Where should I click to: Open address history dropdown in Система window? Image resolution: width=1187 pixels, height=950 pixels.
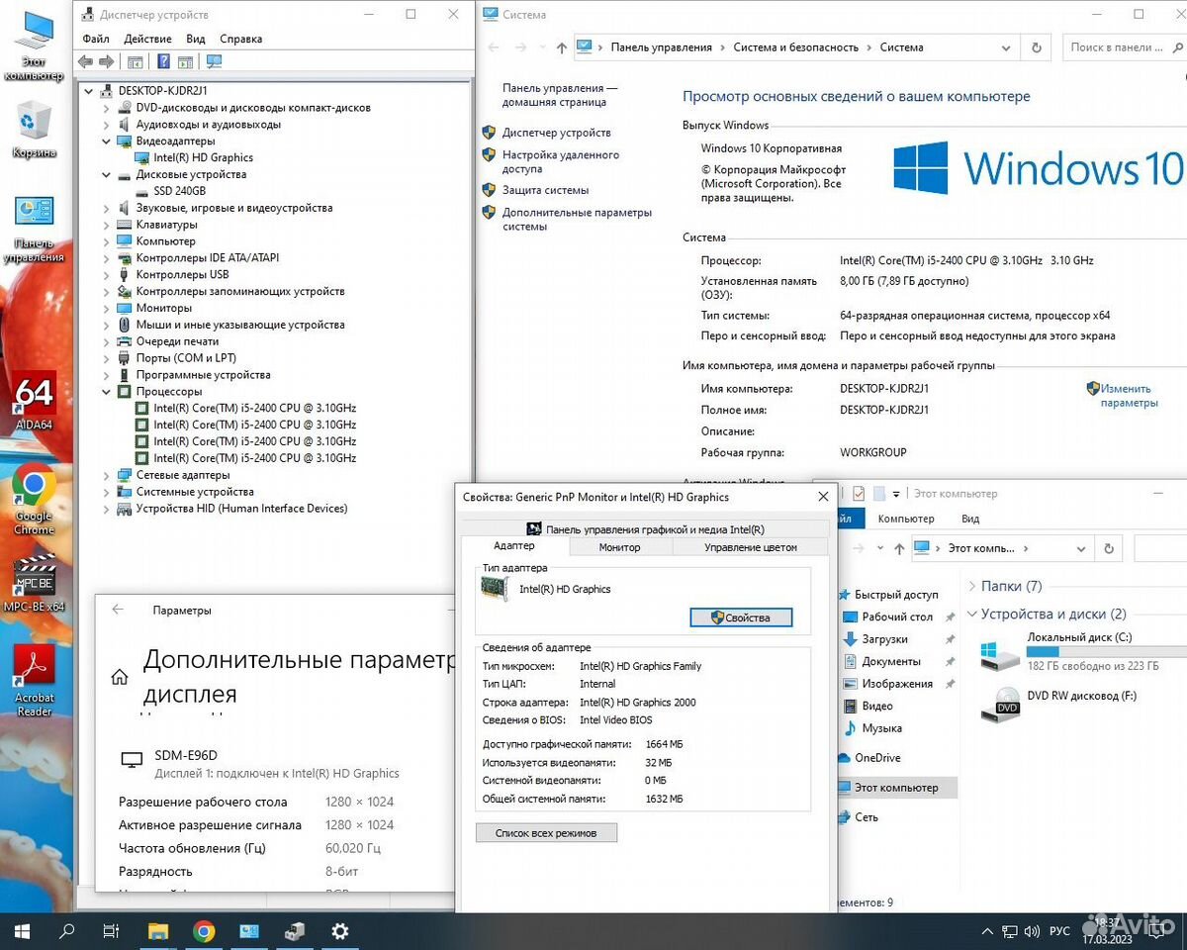(x=1006, y=47)
